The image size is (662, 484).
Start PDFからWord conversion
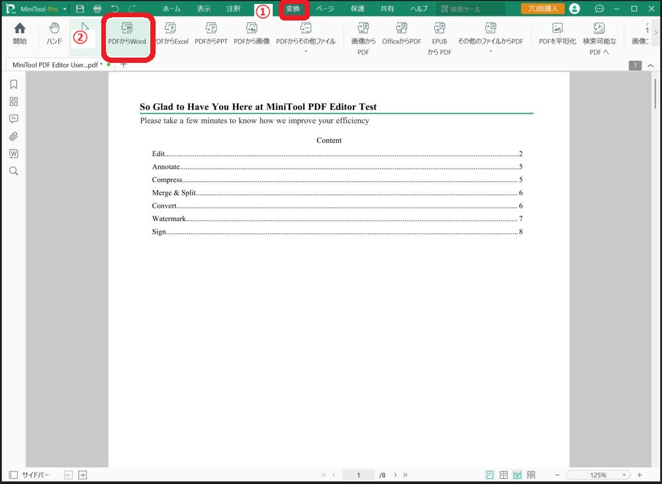tap(127, 34)
